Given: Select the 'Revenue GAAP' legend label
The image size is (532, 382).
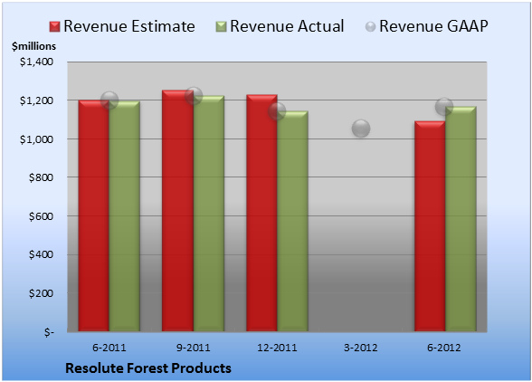Looking at the screenshot, I should pos(433,26).
